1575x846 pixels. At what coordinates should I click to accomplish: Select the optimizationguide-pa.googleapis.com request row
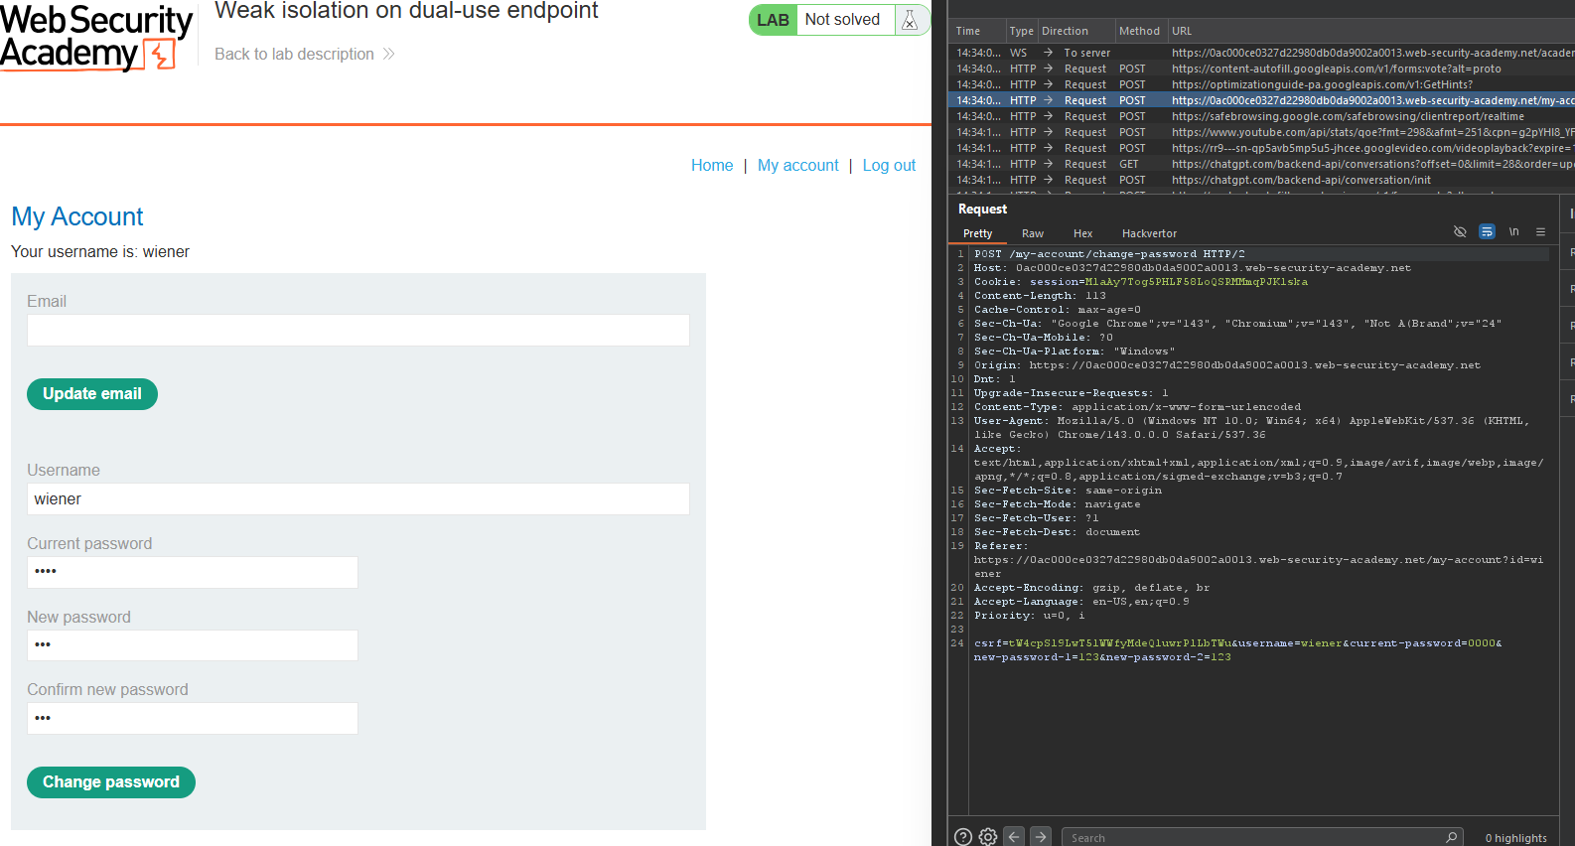click(1262, 84)
